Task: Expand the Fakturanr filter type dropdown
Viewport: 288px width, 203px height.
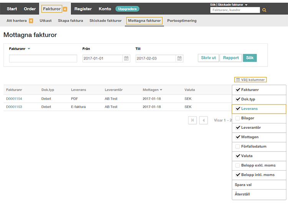Action: pyautogui.click(x=29, y=49)
